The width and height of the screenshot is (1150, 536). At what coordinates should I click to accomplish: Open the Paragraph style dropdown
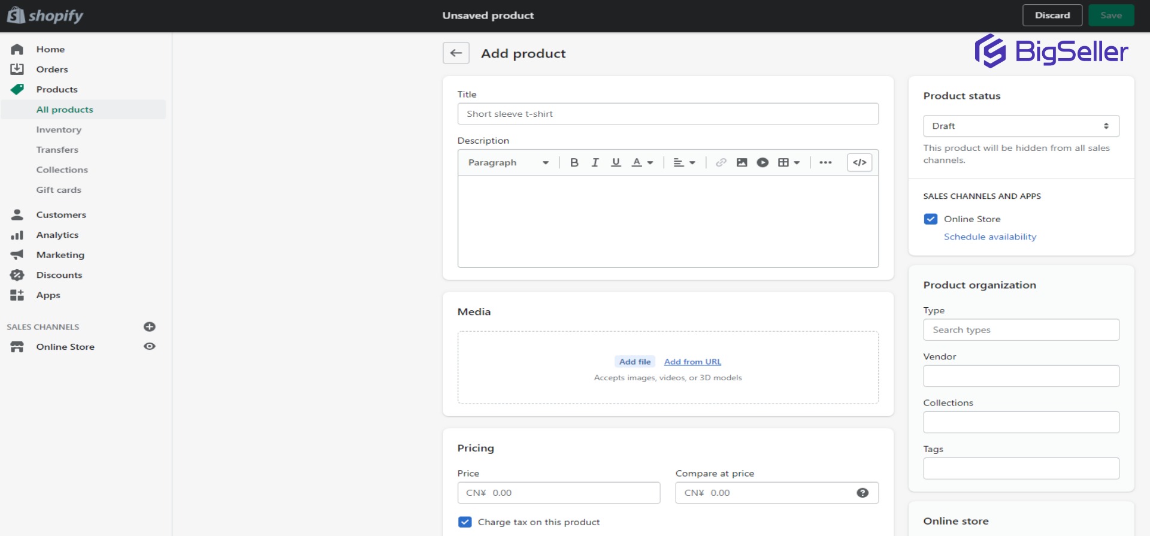(x=508, y=162)
